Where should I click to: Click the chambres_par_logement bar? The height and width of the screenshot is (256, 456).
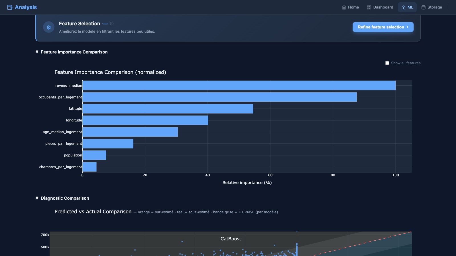(89, 167)
